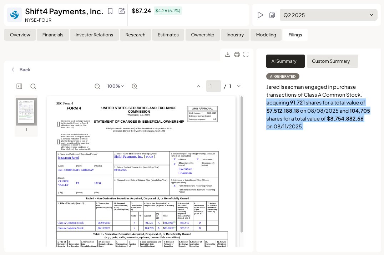Image resolution: width=384 pixels, height=255 pixels.
Task: Select the Estimates tab
Action: pos(168,35)
